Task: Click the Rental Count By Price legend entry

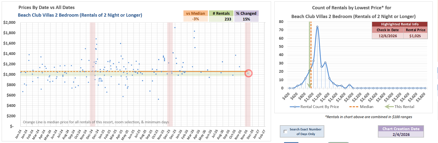Action: (x=314, y=107)
